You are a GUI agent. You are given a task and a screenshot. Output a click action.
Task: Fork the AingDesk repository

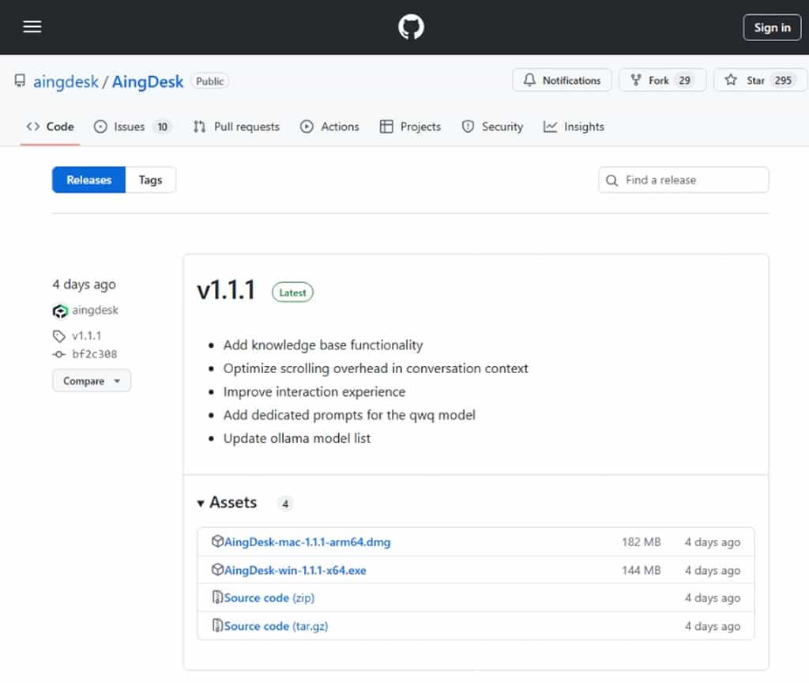point(663,80)
